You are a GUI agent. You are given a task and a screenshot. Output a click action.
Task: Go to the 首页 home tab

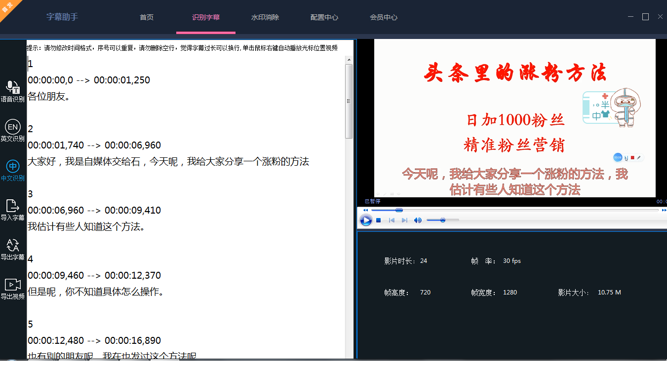click(x=147, y=17)
